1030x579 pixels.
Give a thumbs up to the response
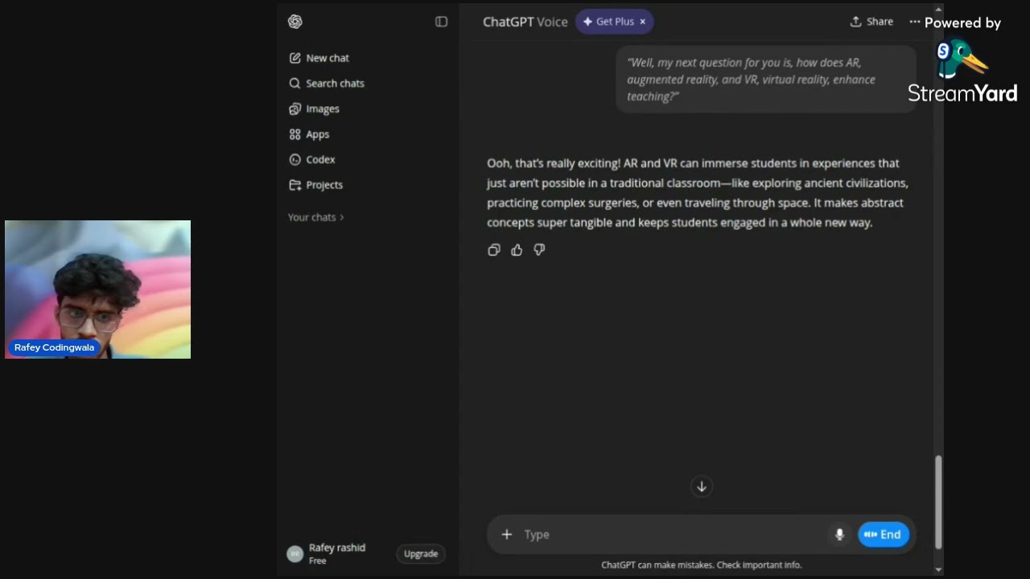[x=517, y=250]
